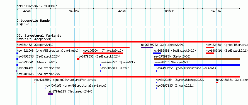Click the blue marker under nsv4221508

(17, 53)
